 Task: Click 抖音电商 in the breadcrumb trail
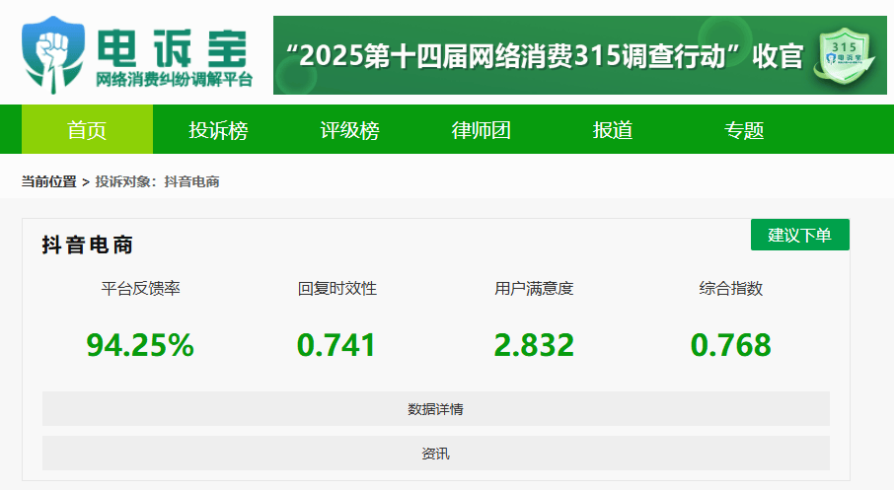click(191, 182)
